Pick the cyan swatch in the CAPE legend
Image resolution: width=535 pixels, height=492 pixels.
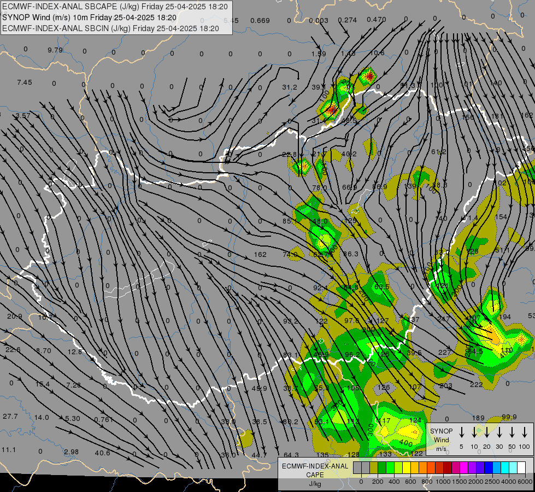tap(504, 468)
